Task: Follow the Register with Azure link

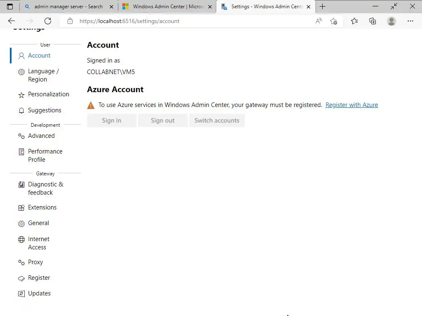Action: click(x=352, y=105)
